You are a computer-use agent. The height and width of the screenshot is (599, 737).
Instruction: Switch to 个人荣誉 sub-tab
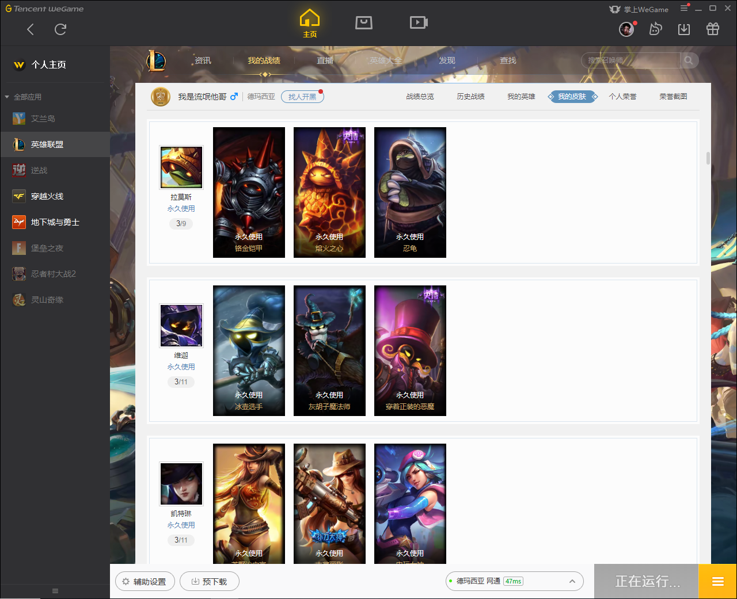[623, 97]
